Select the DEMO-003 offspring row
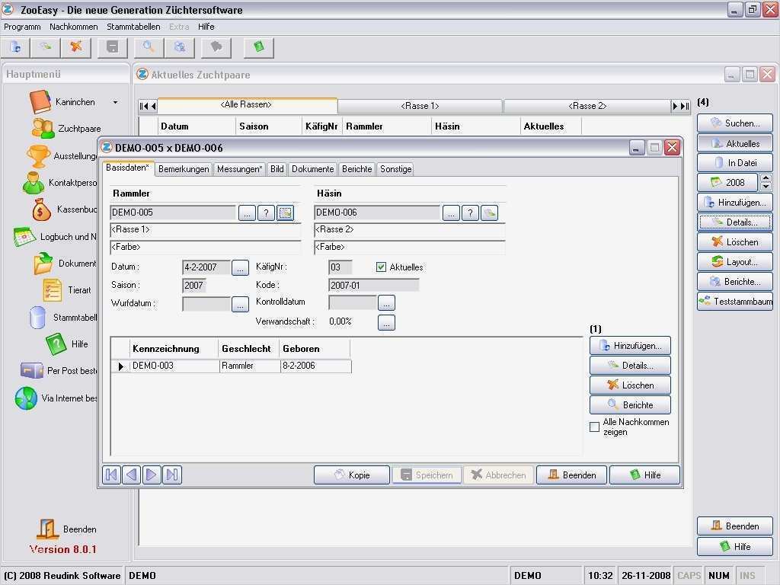Screen dimensions: 780x585 point(232,366)
